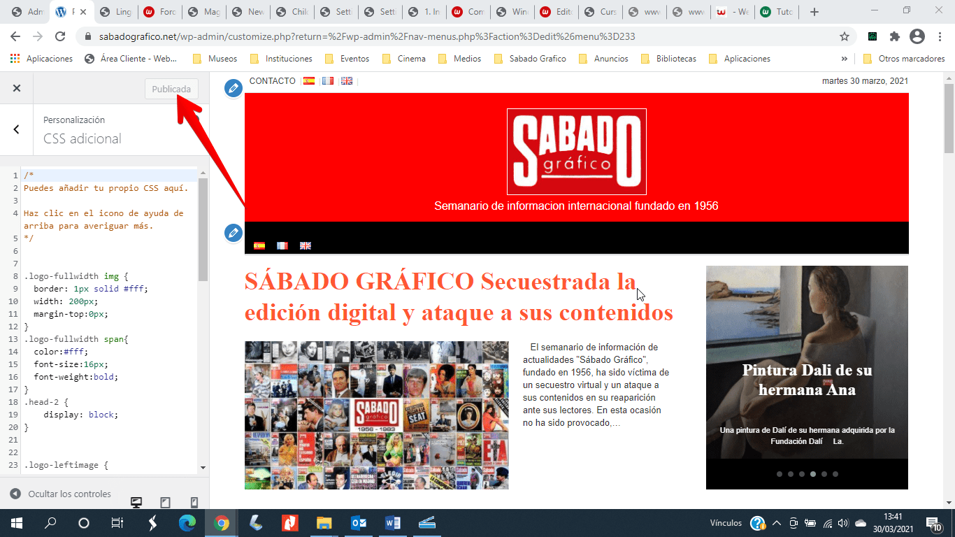Switch to the Tutc browser tab
This screenshot has height=537, width=955.
(775, 12)
